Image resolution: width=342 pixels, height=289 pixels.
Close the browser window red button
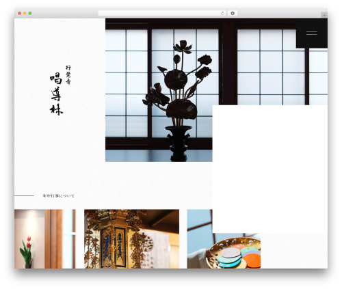20,14
